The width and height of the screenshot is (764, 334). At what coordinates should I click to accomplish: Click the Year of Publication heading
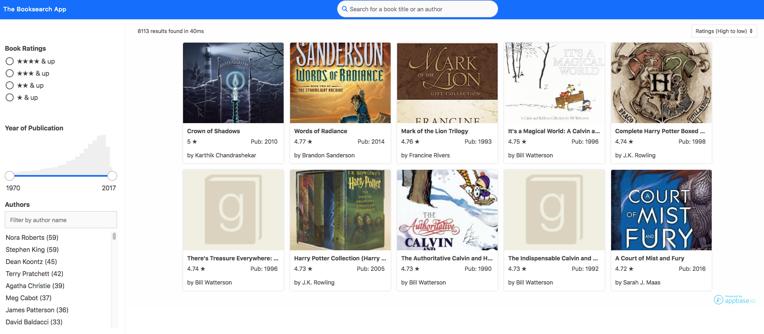[x=34, y=128]
